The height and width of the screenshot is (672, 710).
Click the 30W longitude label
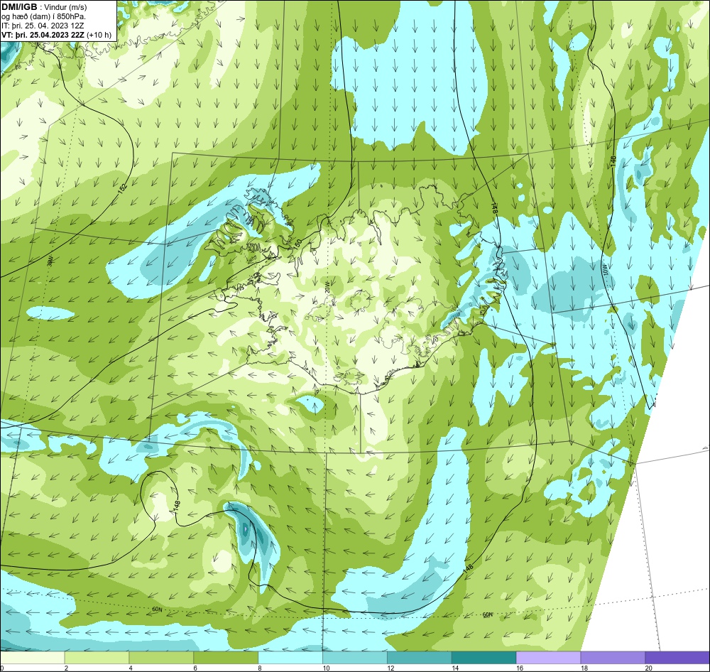tap(50, 261)
